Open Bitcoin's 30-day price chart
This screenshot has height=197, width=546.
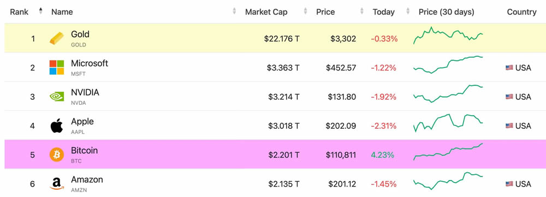448,152
